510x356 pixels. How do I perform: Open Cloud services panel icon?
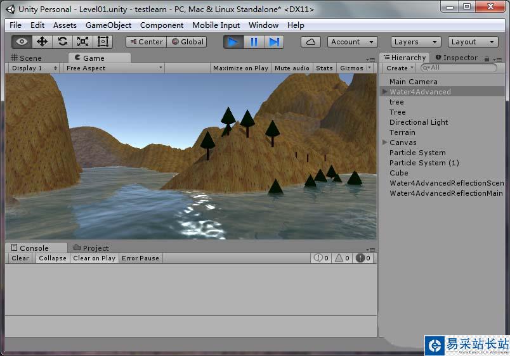coord(311,42)
